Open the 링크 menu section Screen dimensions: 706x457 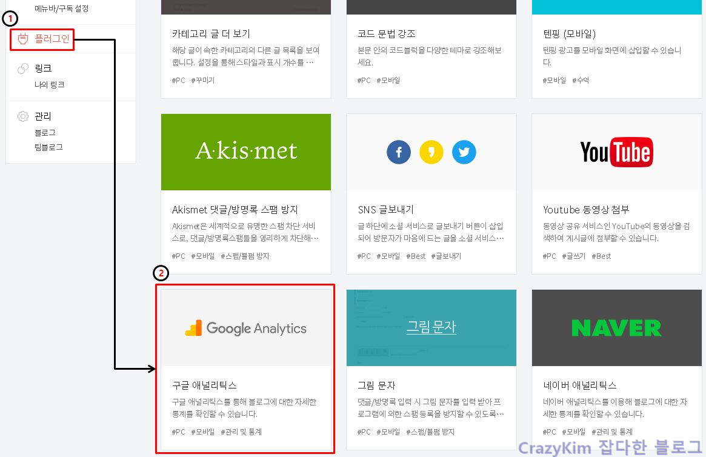pos(43,68)
